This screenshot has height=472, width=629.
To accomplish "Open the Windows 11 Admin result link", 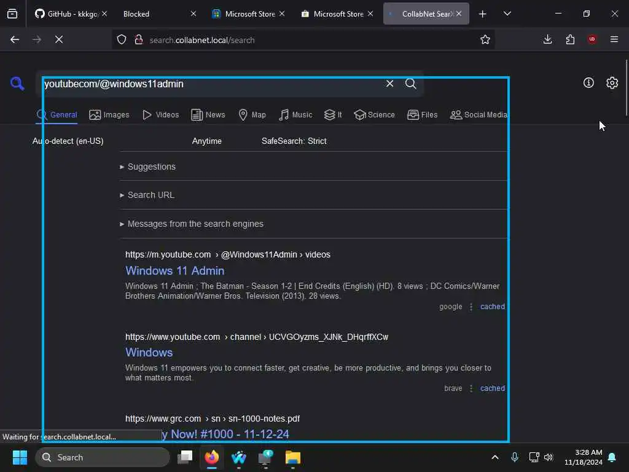I will 175,270.
